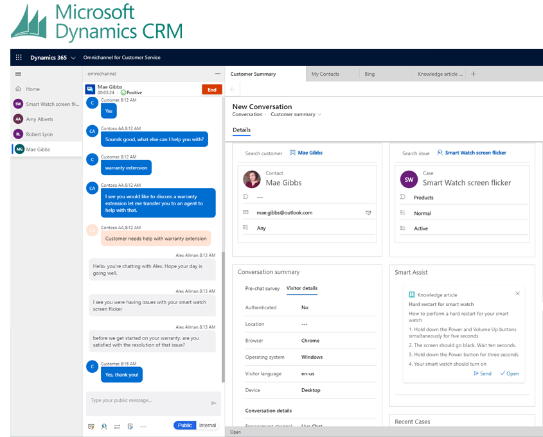
Task: Click the contact card icon beside Mae Gibbs link
Action: click(292, 153)
